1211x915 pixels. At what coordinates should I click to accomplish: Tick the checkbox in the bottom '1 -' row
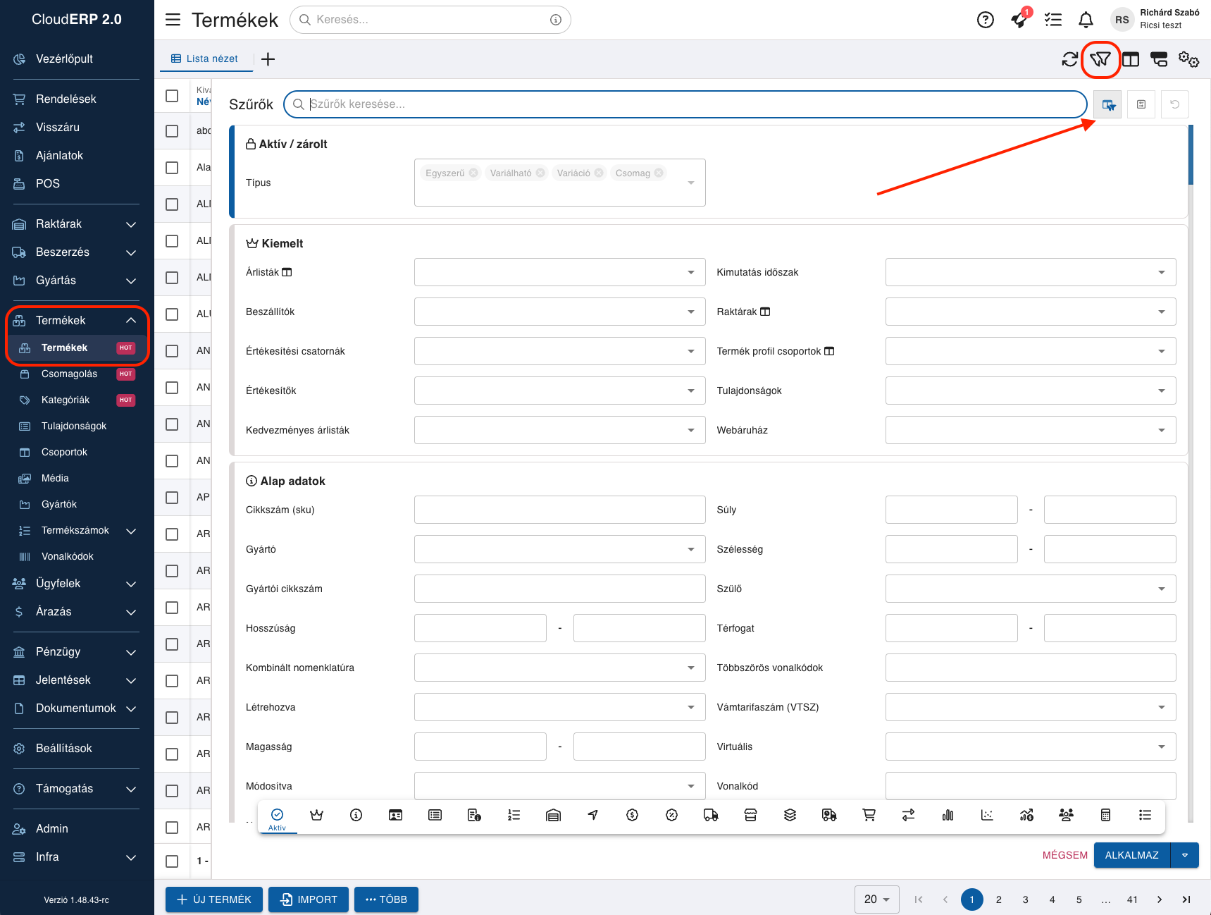(x=172, y=861)
